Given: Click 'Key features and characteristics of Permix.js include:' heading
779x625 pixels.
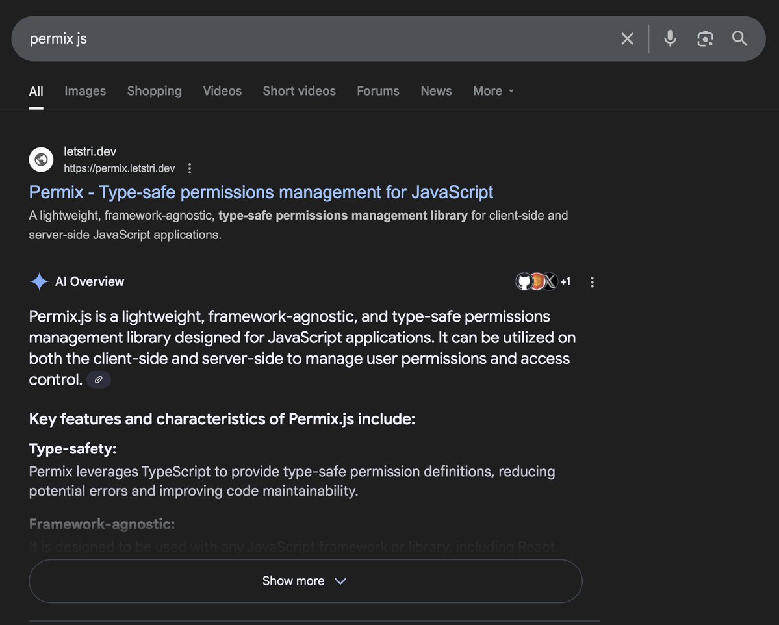Looking at the screenshot, I should 222,419.
